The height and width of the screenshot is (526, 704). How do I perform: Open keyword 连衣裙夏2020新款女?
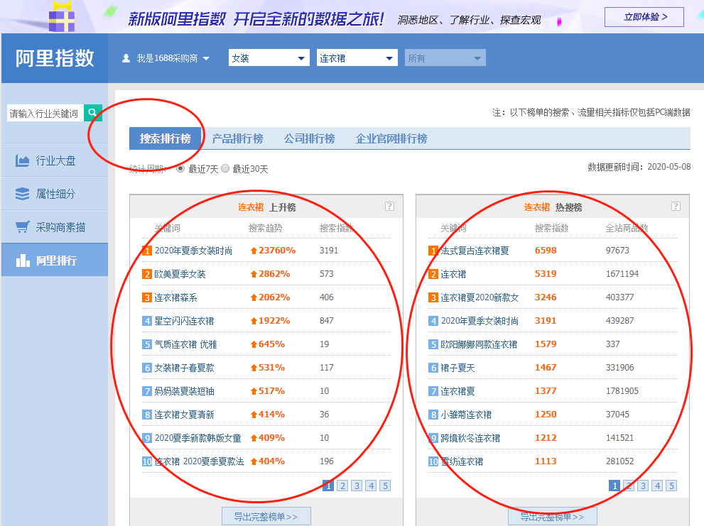coord(480,297)
